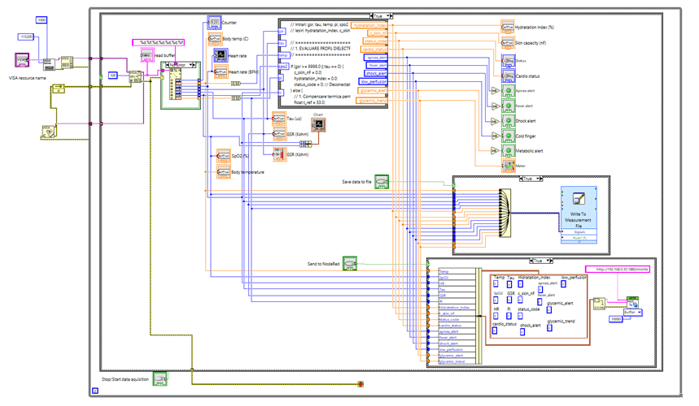Screen dimensions: 699x406
Task: Click the Shock alert LED indicator
Action: pyautogui.click(x=509, y=121)
